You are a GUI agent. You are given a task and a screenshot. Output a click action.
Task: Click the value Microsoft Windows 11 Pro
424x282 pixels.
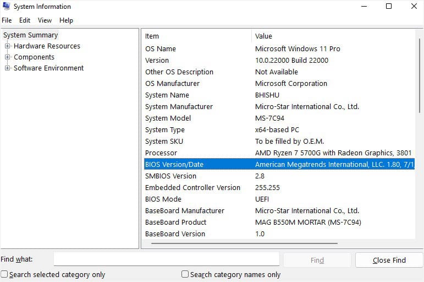pos(298,49)
